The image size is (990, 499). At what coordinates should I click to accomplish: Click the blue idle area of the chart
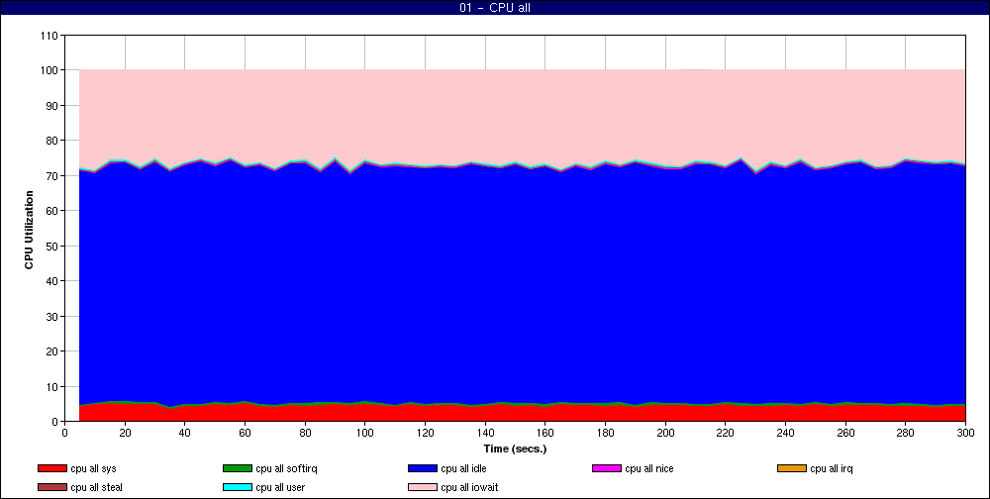(x=522, y=284)
